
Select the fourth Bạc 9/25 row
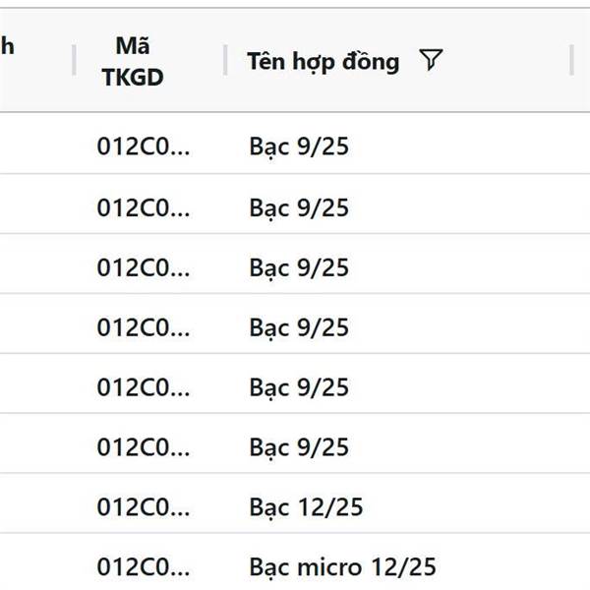pos(295,324)
